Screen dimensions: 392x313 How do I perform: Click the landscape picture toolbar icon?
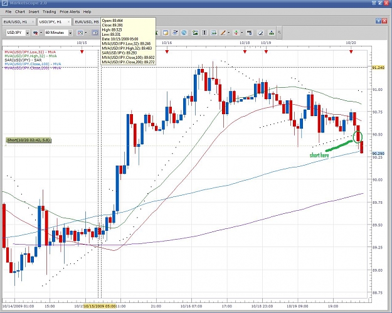[x=195, y=33]
